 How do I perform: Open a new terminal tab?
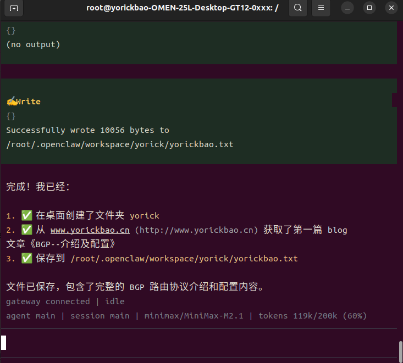tap(14, 8)
